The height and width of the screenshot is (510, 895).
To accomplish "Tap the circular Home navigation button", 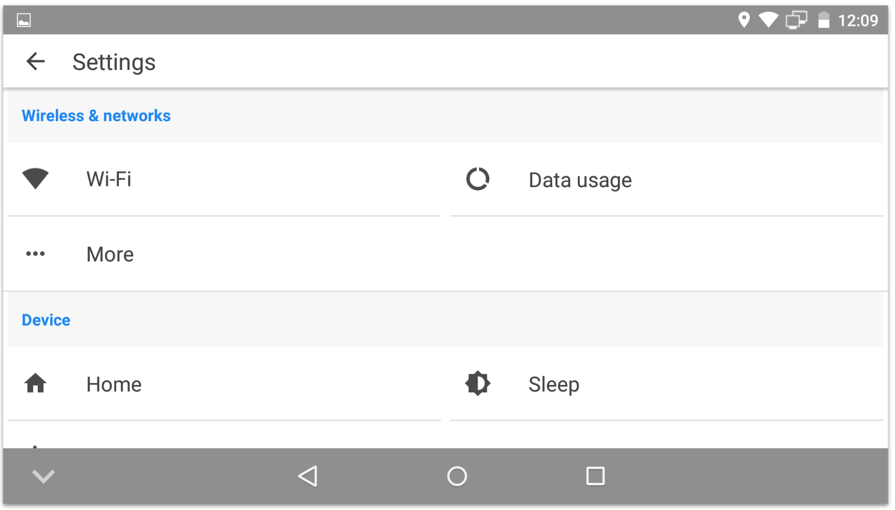I will (x=457, y=476).
